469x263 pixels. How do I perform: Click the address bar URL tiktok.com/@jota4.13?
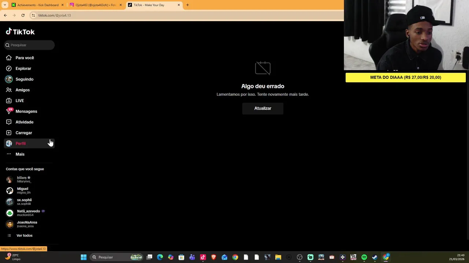(55, 15)
